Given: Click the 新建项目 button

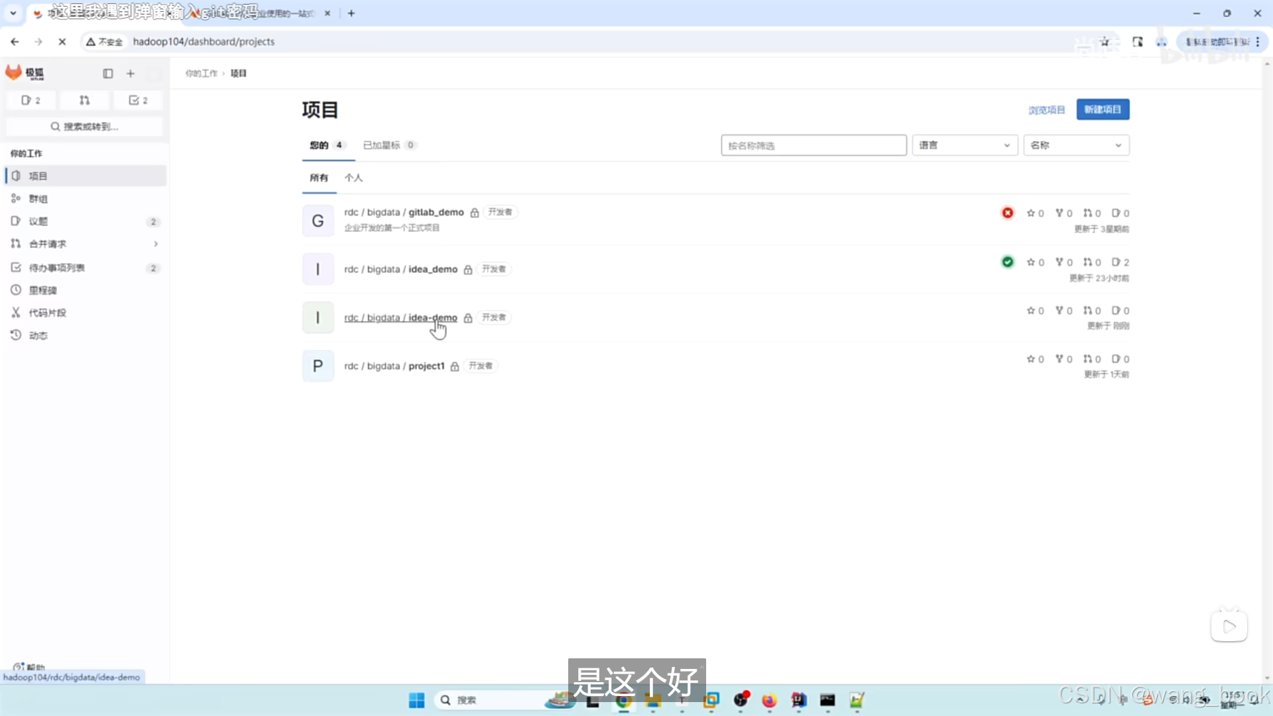Looking at the screenshot, I should point(1103,109).
